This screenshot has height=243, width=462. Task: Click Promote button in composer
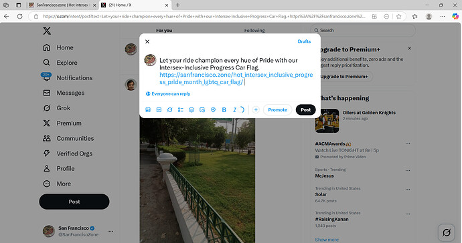(x=278, y=110)
